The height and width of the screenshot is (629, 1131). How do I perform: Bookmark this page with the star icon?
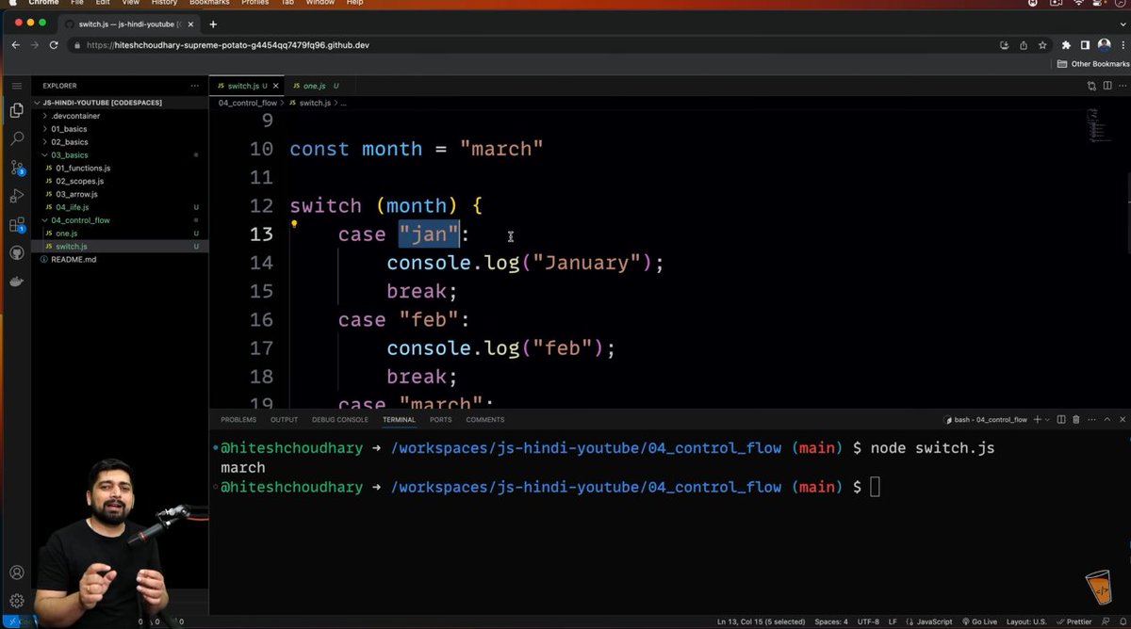pos(1042,44)
